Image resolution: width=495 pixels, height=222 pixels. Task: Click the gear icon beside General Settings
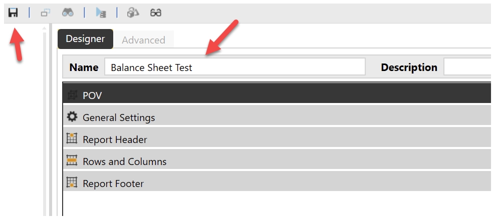72,117
